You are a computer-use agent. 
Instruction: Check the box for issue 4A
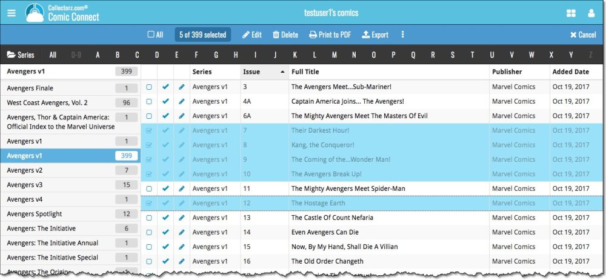tap(149, 102)
